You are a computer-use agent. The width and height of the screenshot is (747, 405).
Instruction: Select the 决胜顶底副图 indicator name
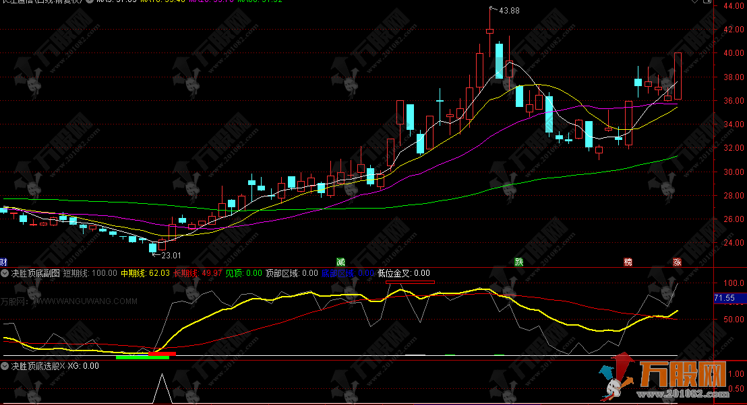click(x=35, y=273)
